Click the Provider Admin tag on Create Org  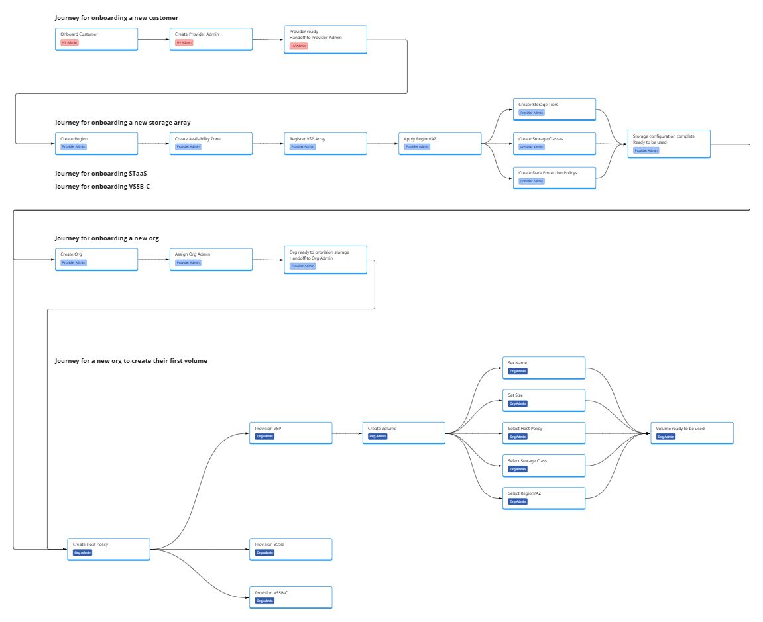tap(74, 262)
